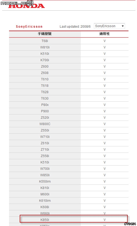Select the W810i model row
The height and width of the screenshot is (226, 137).
[69, 47]
